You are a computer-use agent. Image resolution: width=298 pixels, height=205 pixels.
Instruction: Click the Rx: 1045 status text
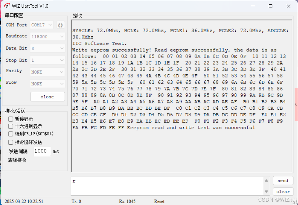point(127,201)
